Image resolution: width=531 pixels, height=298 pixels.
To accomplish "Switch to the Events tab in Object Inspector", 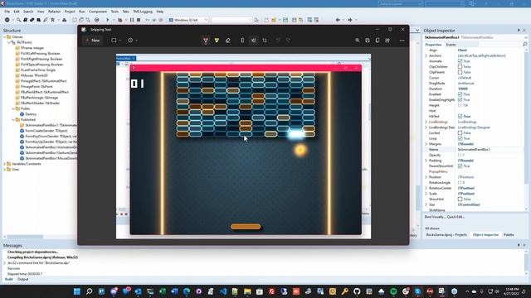I will 451,45.
